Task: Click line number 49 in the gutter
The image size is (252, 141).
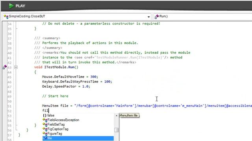Action: pos(9,97)
